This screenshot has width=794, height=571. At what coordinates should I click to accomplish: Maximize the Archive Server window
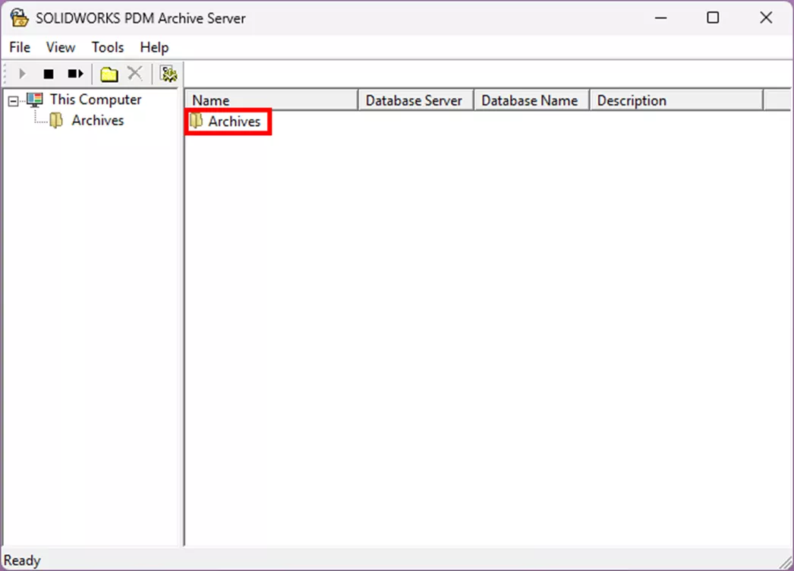[x=713, y=18]
